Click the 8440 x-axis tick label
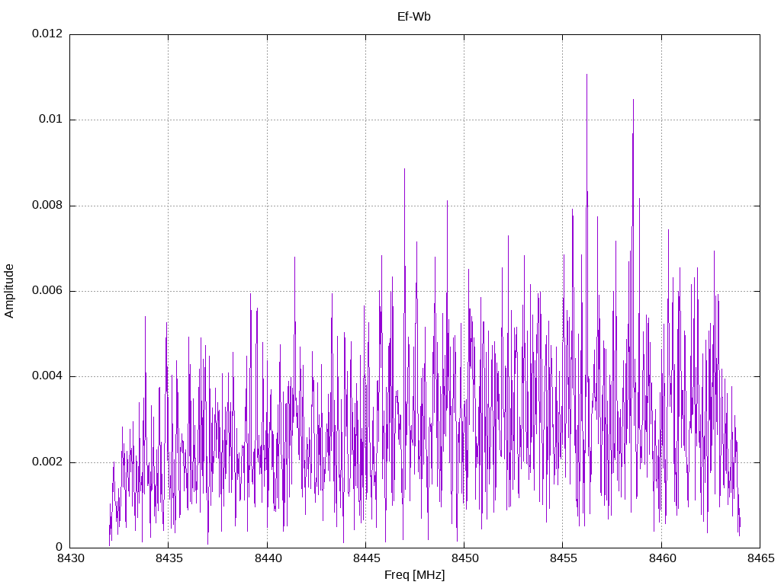This screenshot has height=585, width=781. (268, 558)
